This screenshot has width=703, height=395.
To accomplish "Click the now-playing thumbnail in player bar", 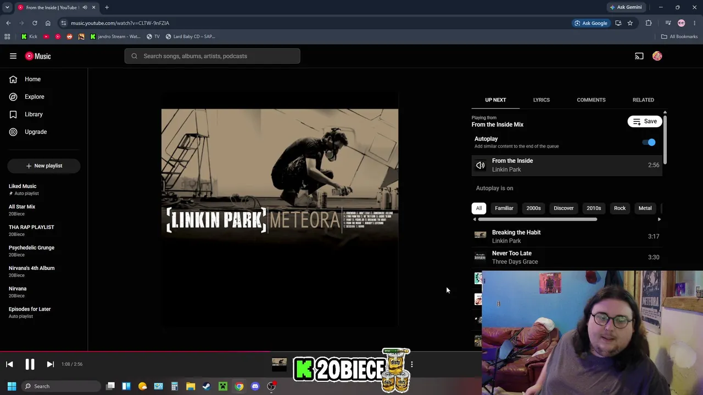I will (x=279, y=364).
